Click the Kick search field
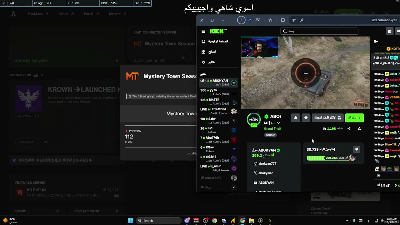This screenshot has width=400, height=225. pyautogui.click(x=319, y=31)
